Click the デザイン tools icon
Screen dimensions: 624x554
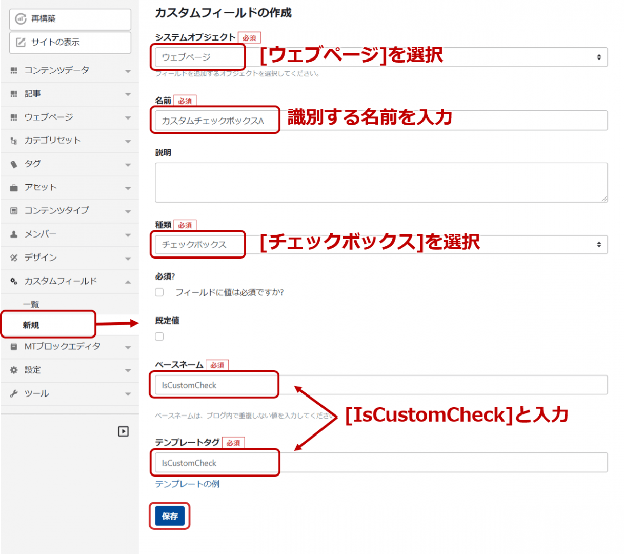pyautogui.click(x=14, y=258)
